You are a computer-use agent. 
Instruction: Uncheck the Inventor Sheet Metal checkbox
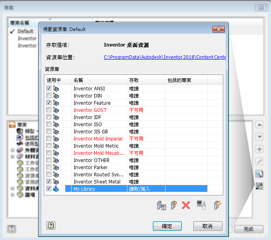coord(49,181)
